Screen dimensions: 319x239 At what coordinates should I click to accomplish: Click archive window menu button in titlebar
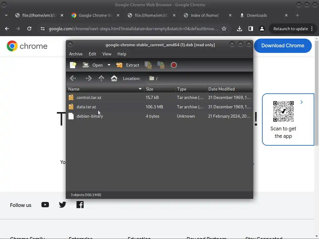pyautogui.click(x=70, y=44)
